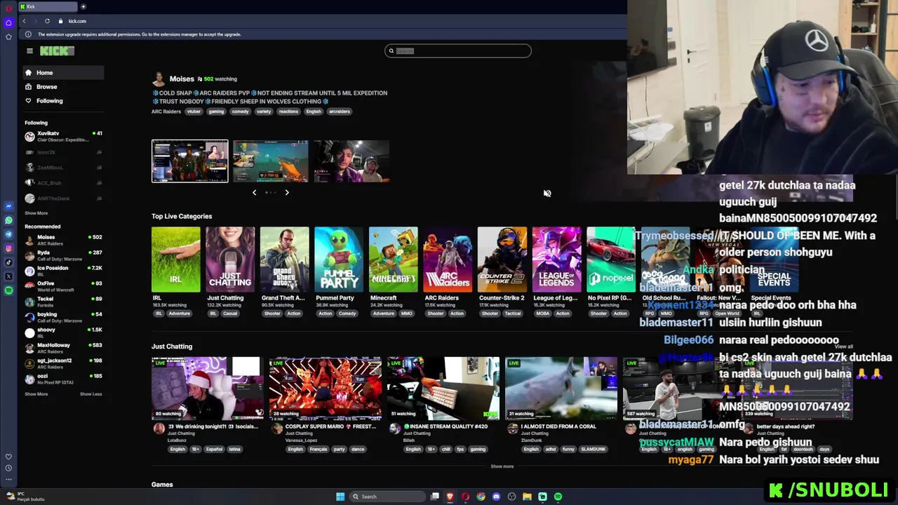Screen dimensions: 898x505
Task: Click the SLAMDUNK tag on coral stream
Action: point(594,449)
